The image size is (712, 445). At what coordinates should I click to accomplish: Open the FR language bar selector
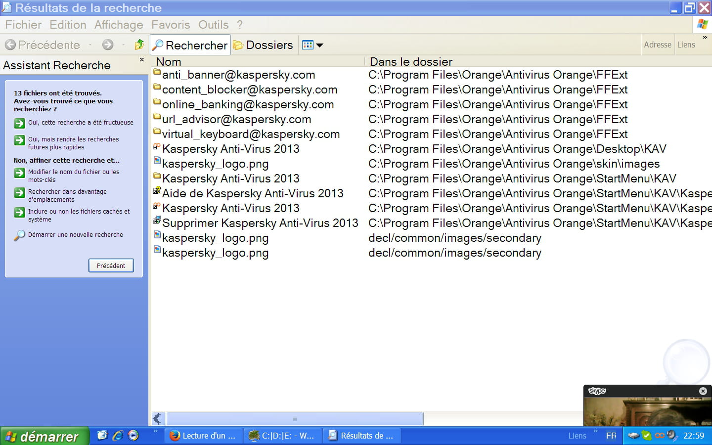click(x=611, y=436)
